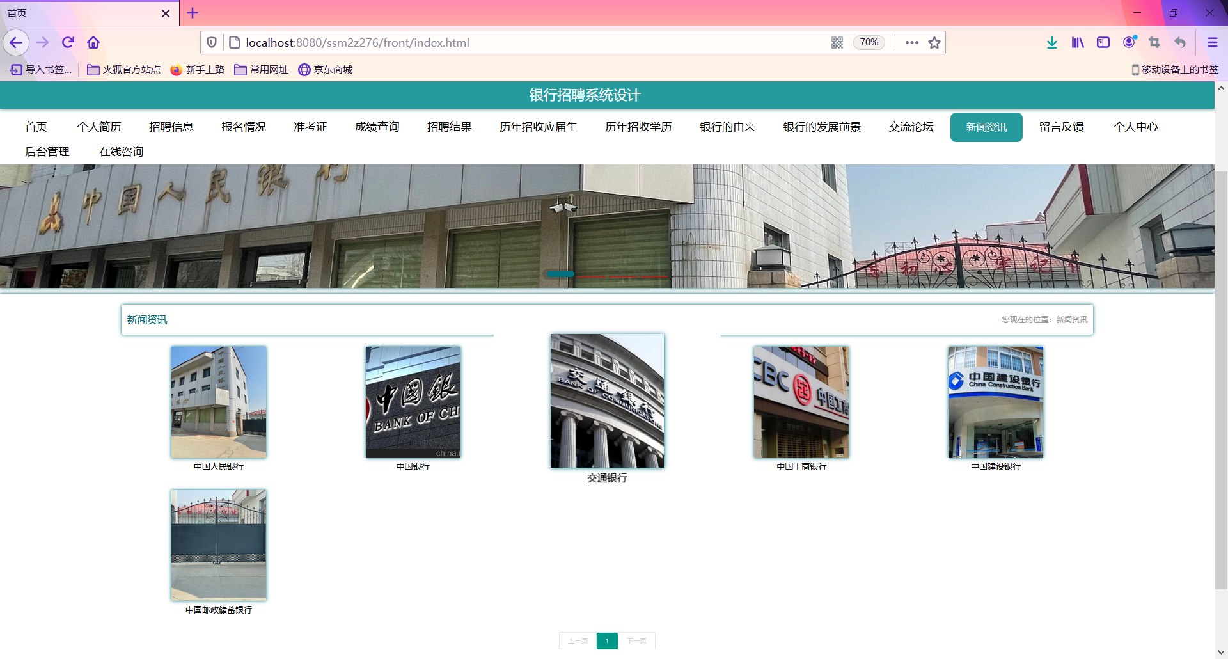Open 移动设备上的书签 mobile bookmarks
The width and height of the screenshot is (1228, 659).
(x=1175, y=70)
